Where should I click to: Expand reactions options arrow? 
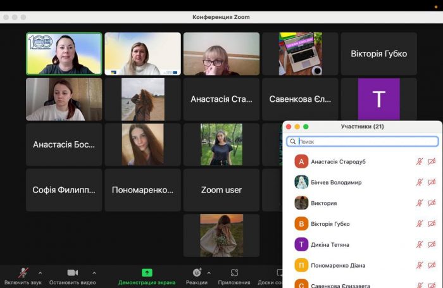[x=209, y=273]
